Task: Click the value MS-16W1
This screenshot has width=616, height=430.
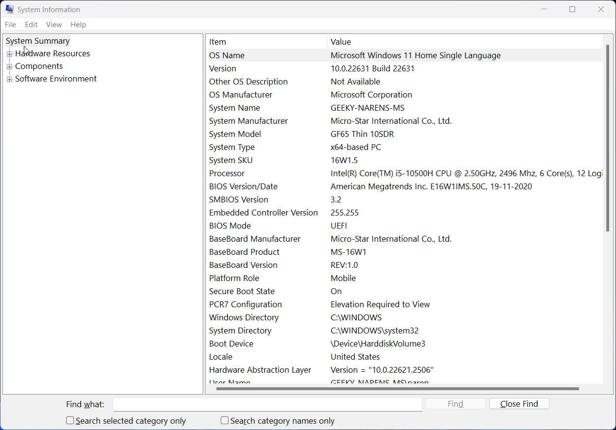Action: tap(349, 252)
